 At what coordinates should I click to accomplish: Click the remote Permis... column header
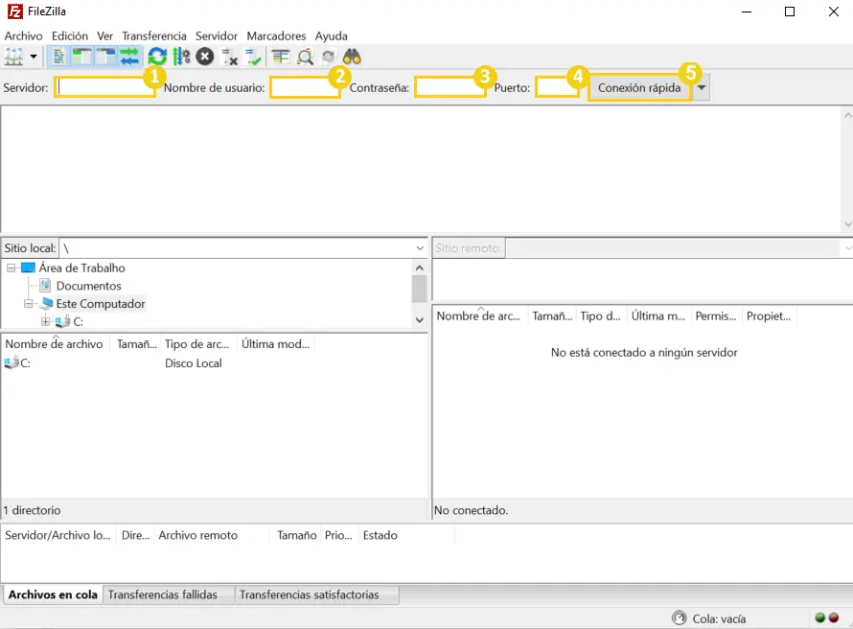[716, 316]
